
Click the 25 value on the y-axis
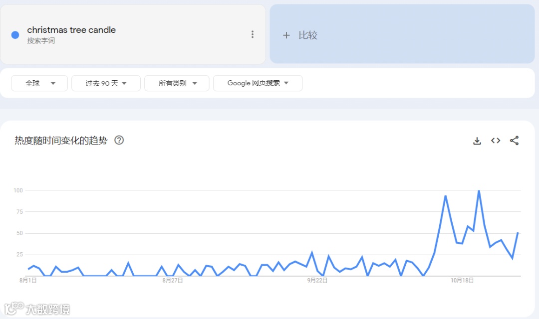[19, 254]
